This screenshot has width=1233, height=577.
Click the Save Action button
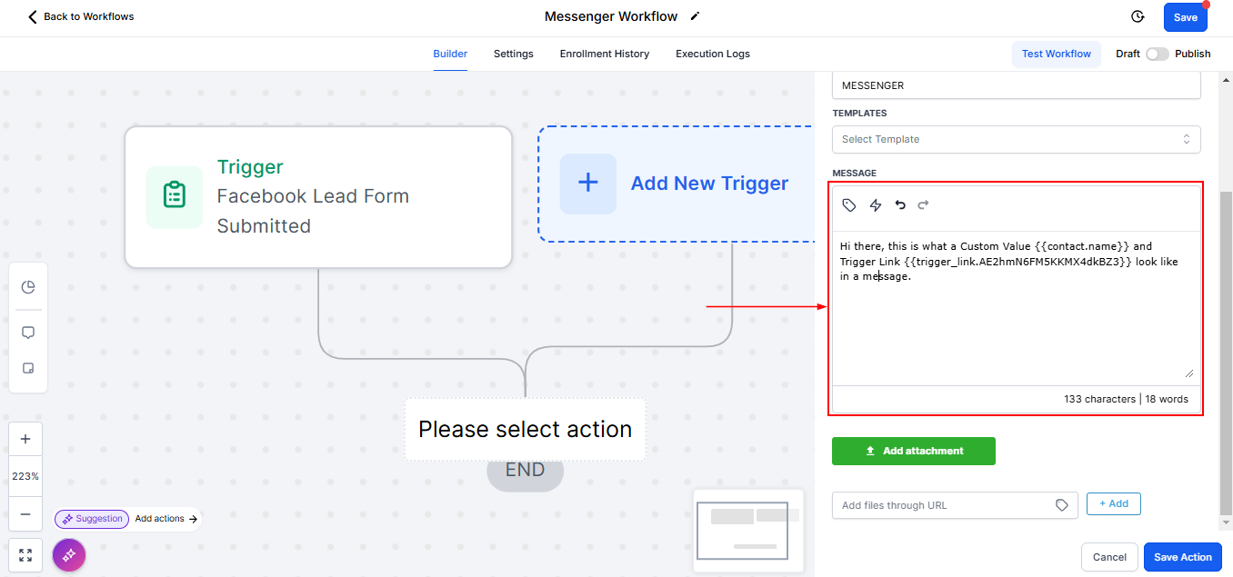tap(1182, 557)
